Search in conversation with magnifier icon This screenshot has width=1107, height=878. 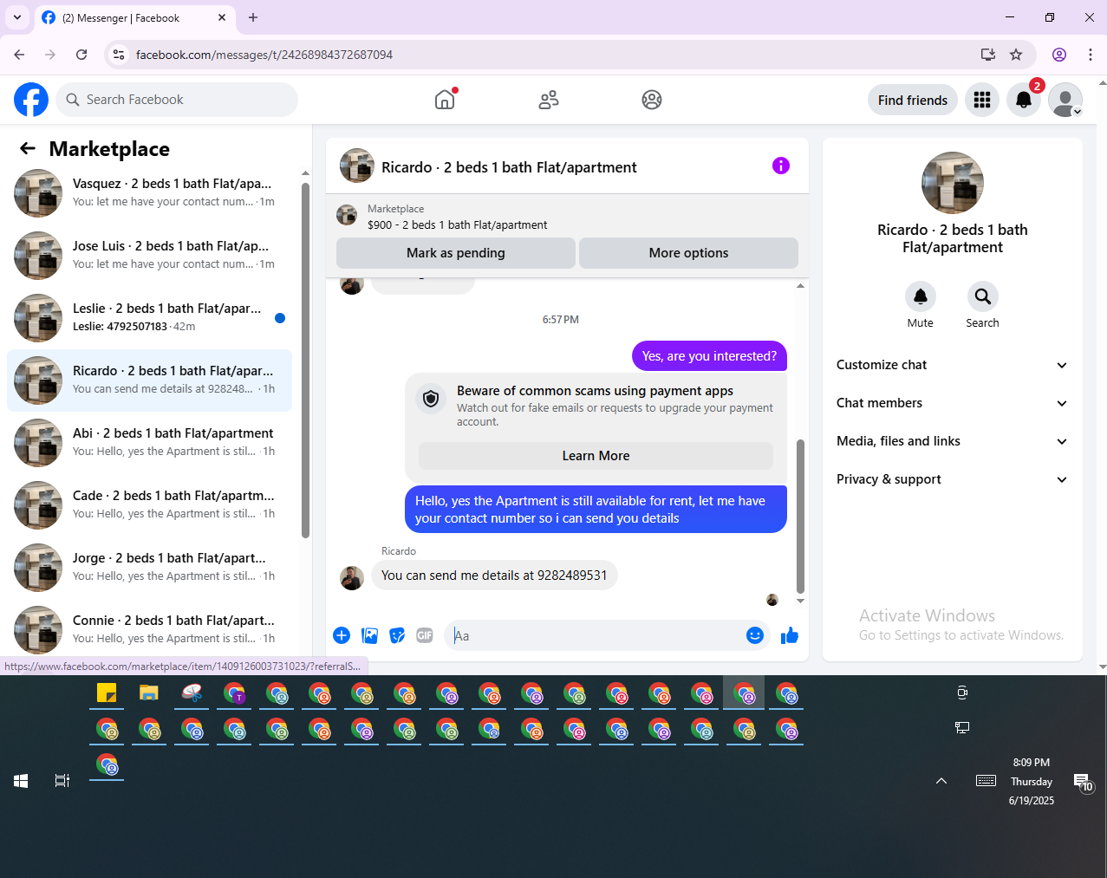982,296
